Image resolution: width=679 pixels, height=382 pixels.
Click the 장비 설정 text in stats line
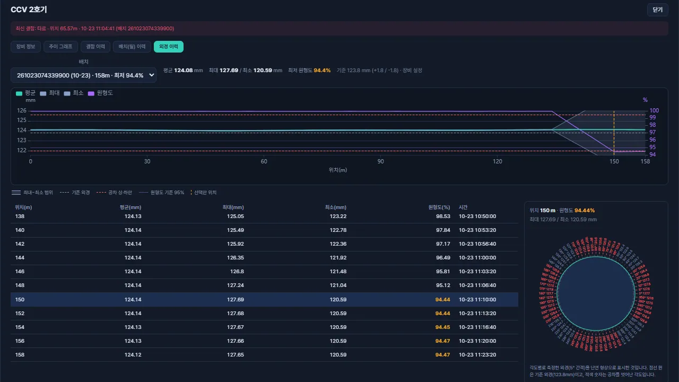click(x=413, y=70)
